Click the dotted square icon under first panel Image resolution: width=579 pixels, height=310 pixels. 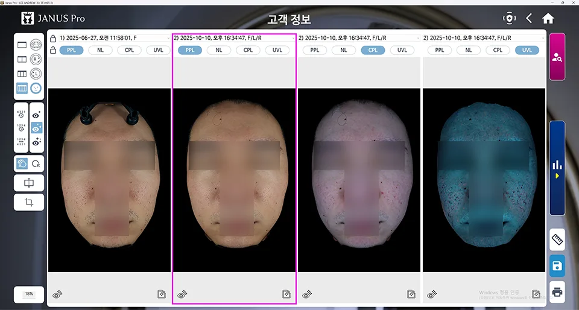click(162, 294)
